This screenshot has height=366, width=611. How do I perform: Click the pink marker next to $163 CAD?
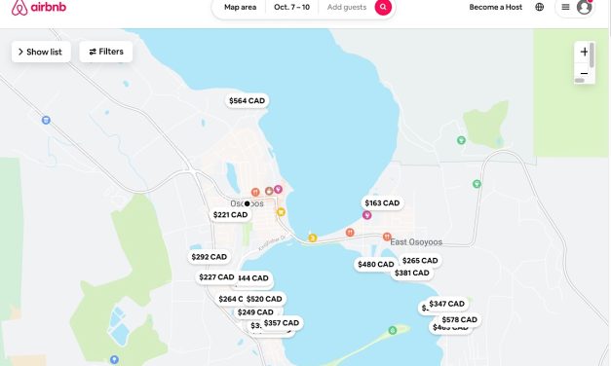pos(366,215)
